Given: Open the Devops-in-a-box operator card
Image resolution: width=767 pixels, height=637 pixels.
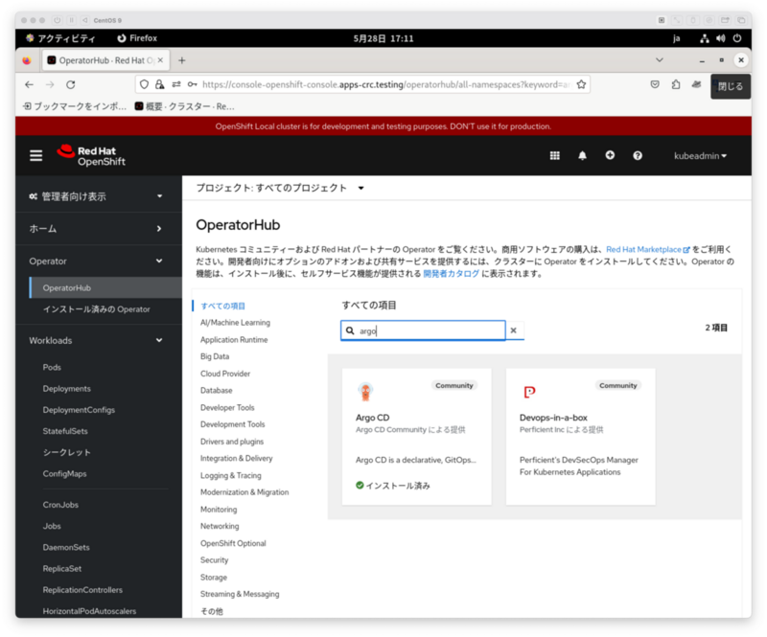Looking at the screenshot, I should pyautogui.click(x=581, y=437).
